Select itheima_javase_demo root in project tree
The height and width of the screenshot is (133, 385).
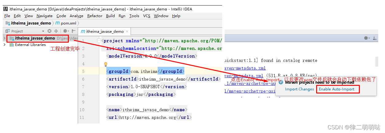tap(35, 38)
